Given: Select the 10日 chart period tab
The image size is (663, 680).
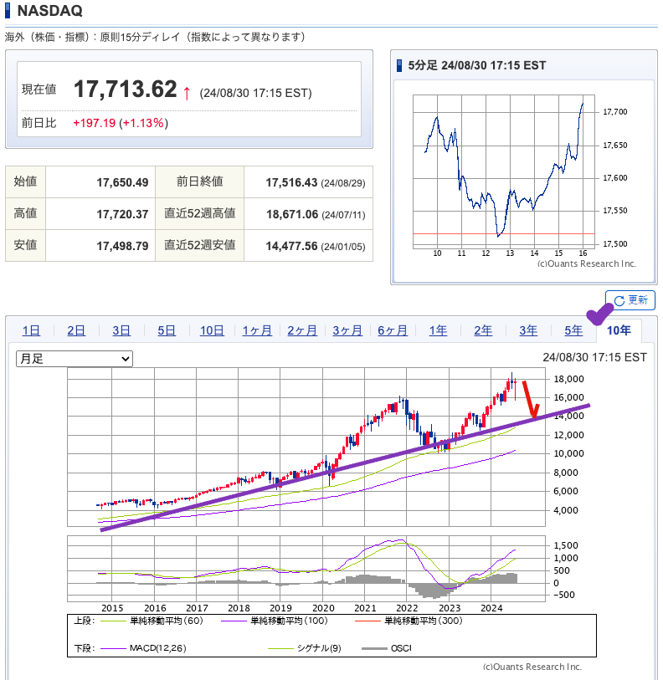Looking at the screenshot, I should pyautogui.click(x=212, y=330).
